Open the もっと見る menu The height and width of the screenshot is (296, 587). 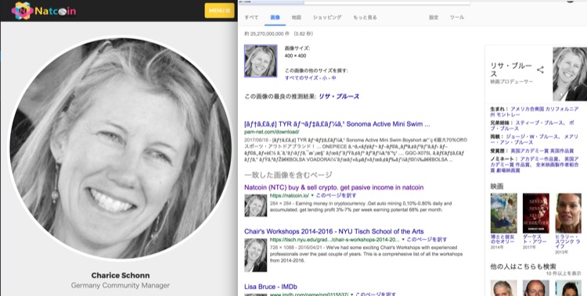click(365, 17)
